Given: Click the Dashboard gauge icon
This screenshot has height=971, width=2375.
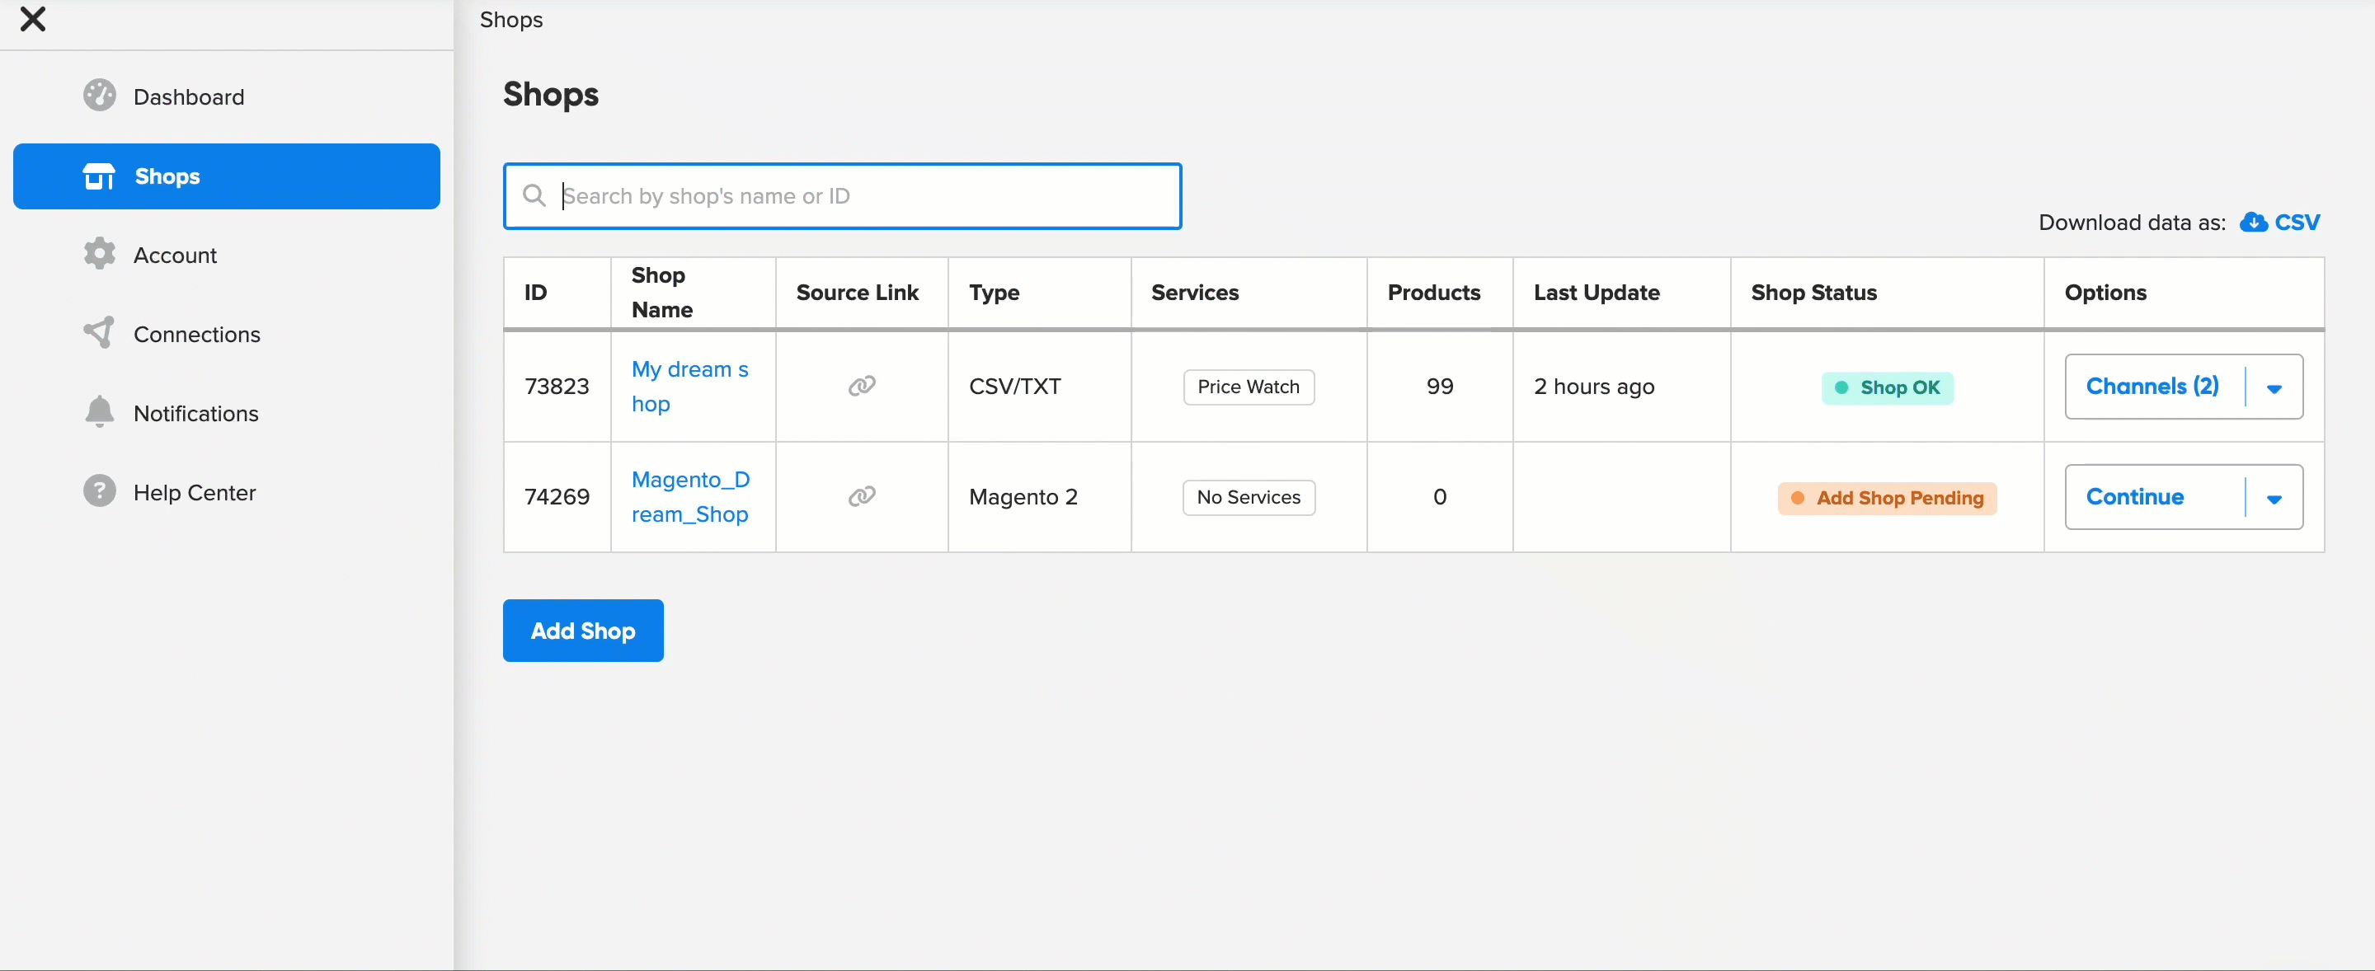Looking at the screenshot, I should pyautogui.click(x=100, y=96).
